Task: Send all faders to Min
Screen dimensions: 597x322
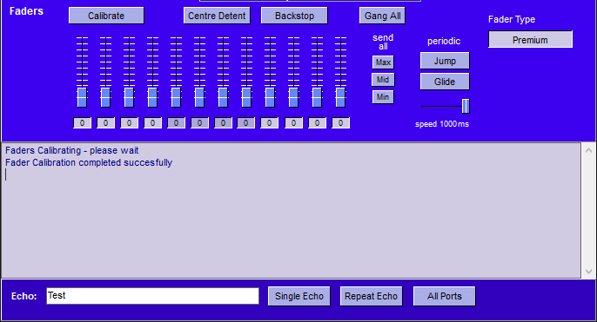Action: [x=383, y=97]
